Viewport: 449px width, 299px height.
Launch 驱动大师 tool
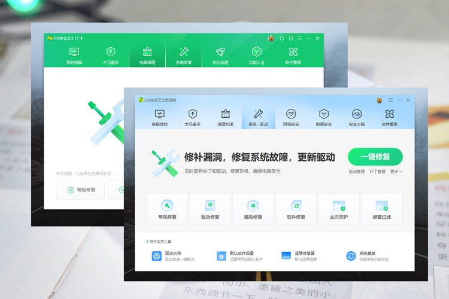click(x=173, y=256)
